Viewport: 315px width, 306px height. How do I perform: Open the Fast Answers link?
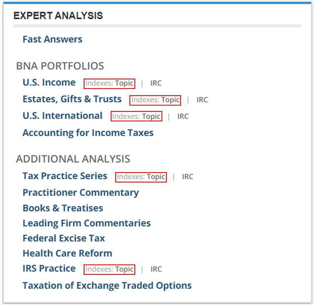tap(52, 39)
